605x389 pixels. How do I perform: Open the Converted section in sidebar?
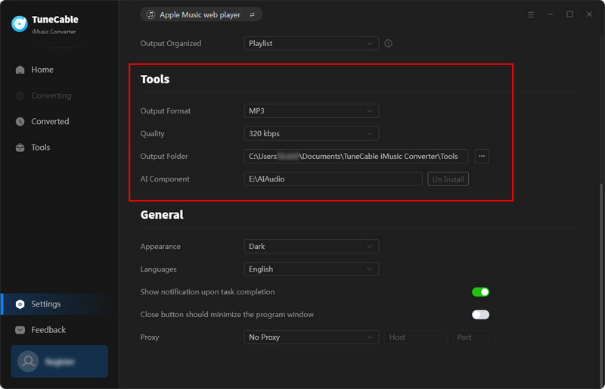tap(49, 122)
